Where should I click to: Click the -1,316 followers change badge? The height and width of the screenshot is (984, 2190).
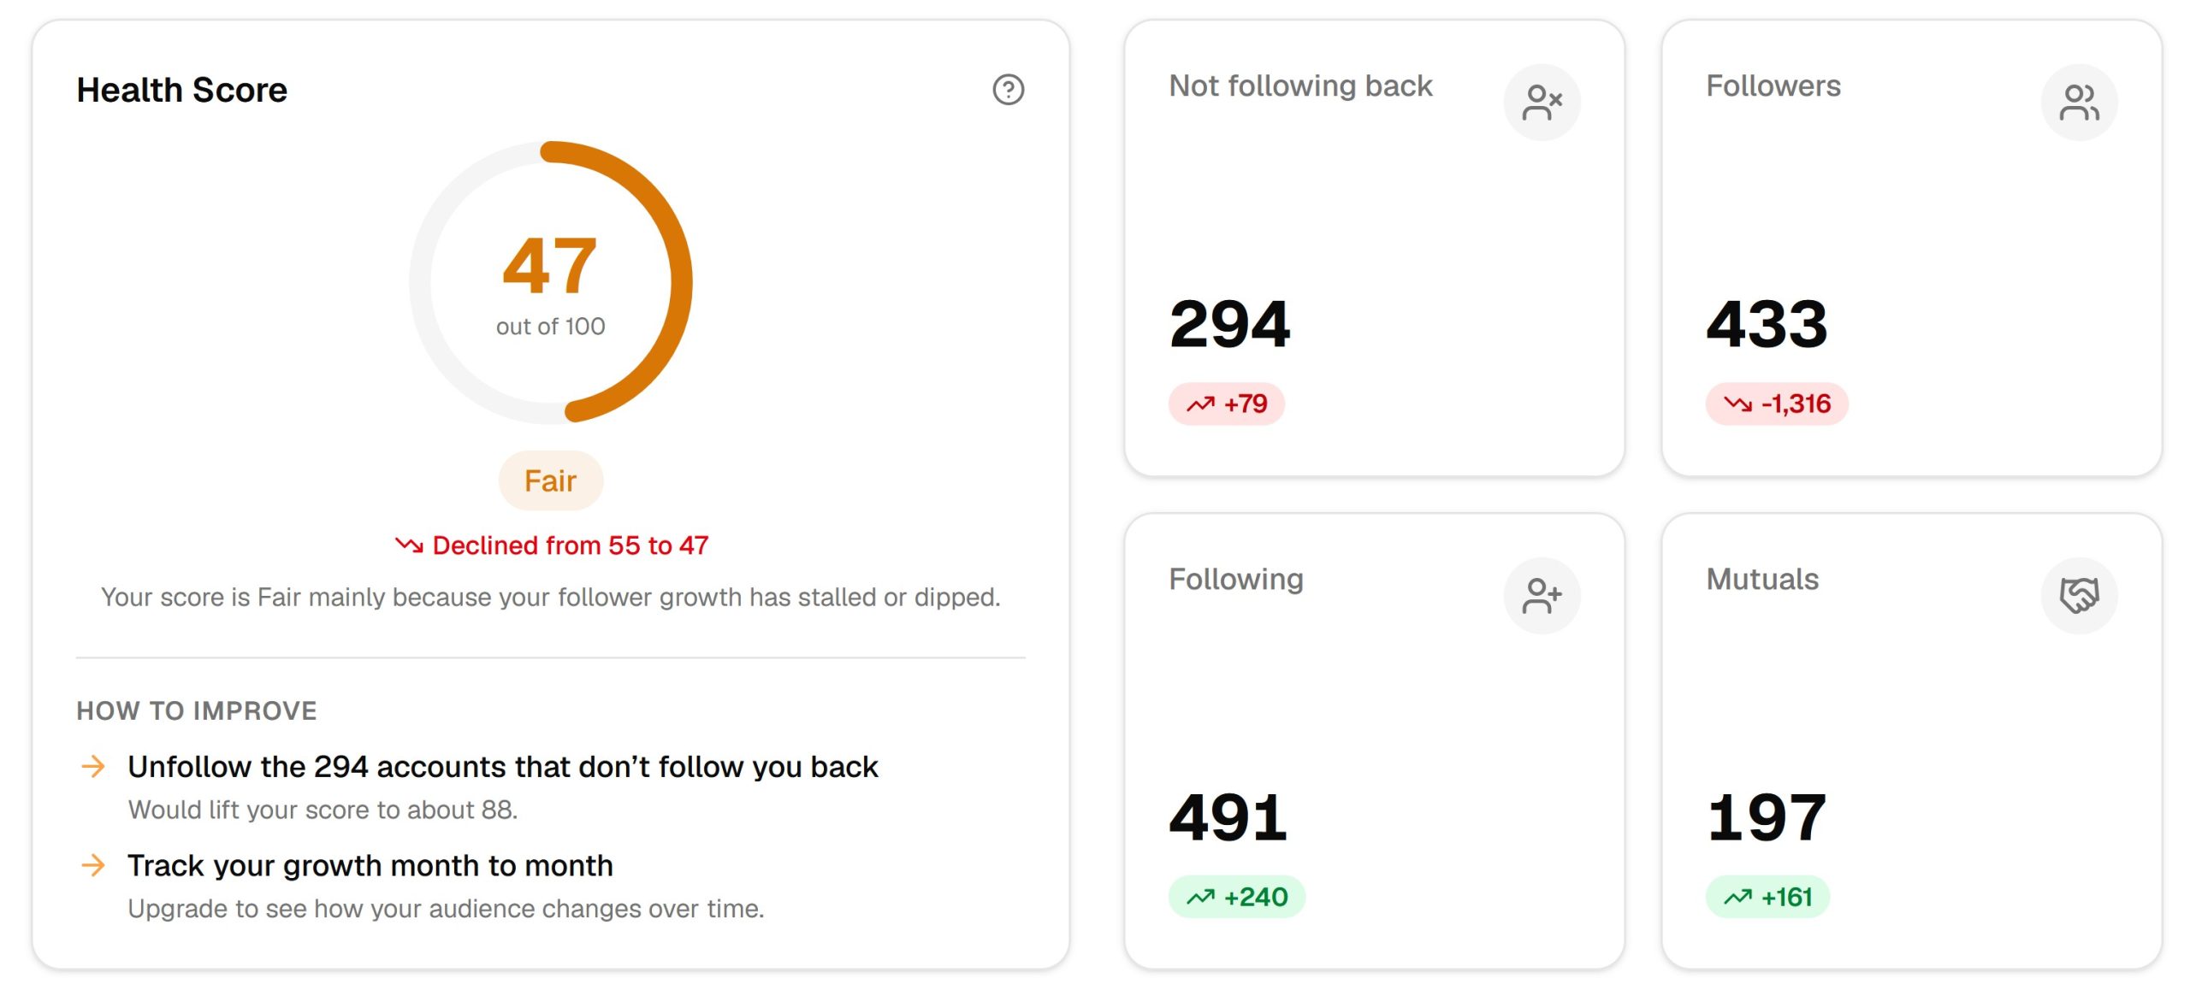[1777, 404]
